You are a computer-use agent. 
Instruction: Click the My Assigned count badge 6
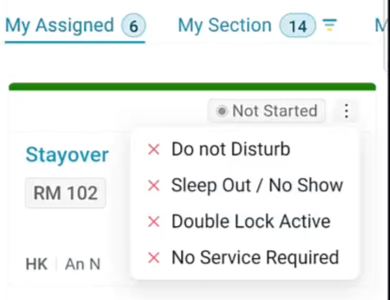[133, 26]
